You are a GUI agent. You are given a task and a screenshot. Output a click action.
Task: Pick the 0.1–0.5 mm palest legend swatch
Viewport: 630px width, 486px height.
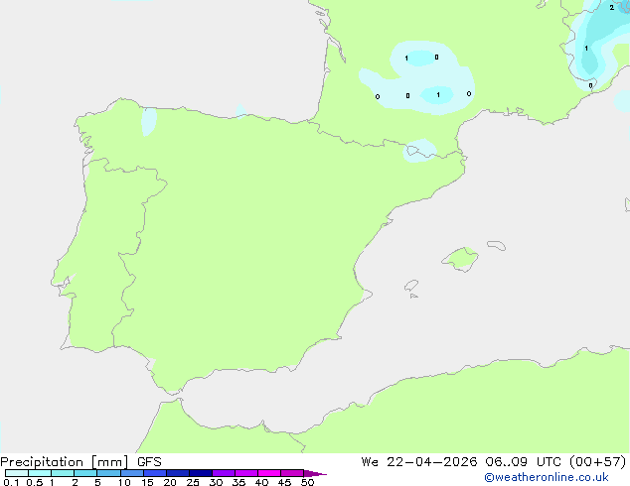[x=17, y=473]
